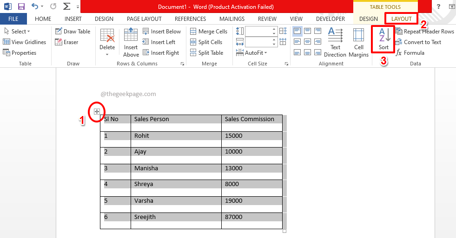
Task: Expand the Delete dropdown arrow
Action: pos(107,54)
